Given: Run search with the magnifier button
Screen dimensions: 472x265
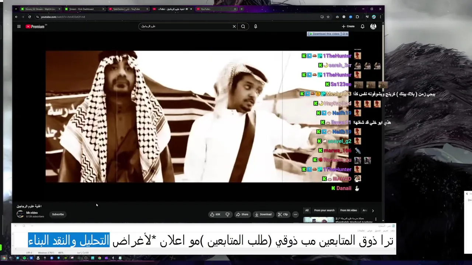Looking at the screenshot, I should (243, 26).
